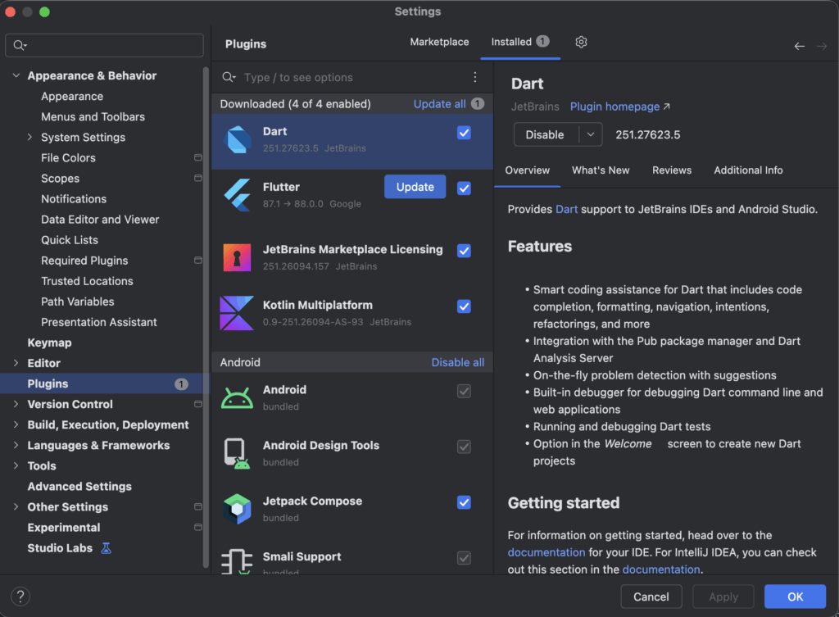
Task: Click the Jetpack Compose plugin icon
Action: pos(238,509)
